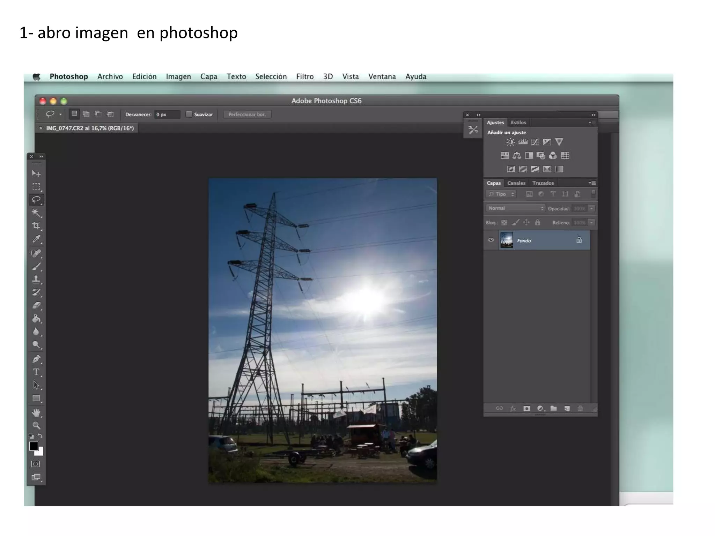Create a new layer from panel footer
Viewport: 715px width, 536px height.
click(x=567, y=408)
